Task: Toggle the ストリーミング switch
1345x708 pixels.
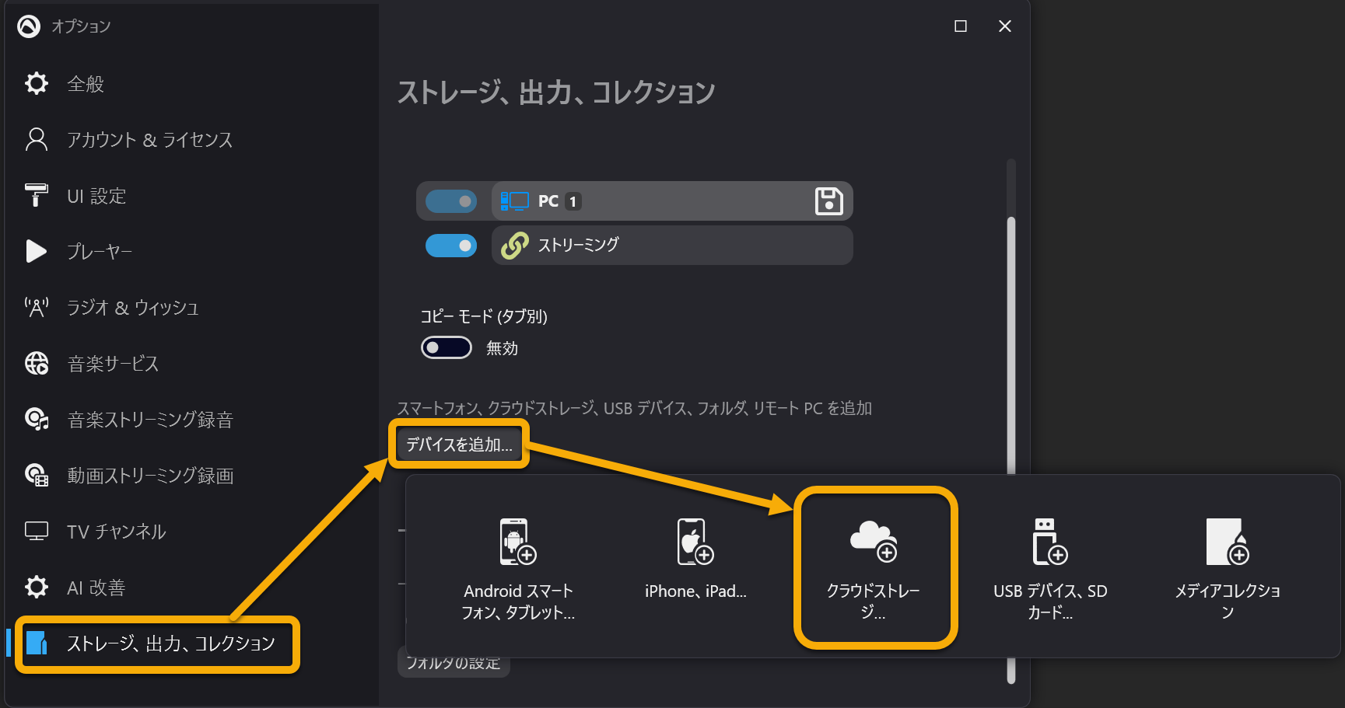Action: point(451,246)
